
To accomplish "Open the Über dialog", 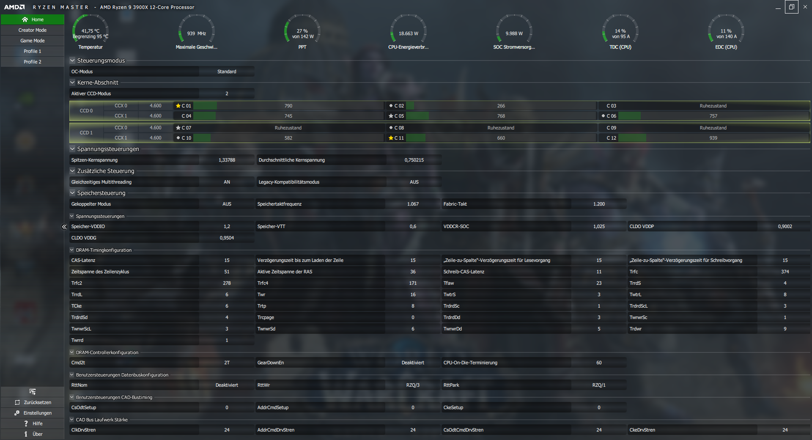I will pos(33,434).
